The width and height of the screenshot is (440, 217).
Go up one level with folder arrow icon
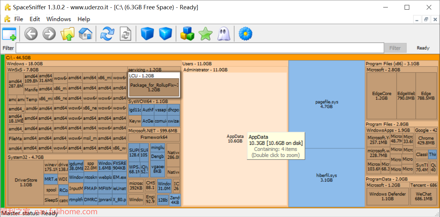click(67, 33)
